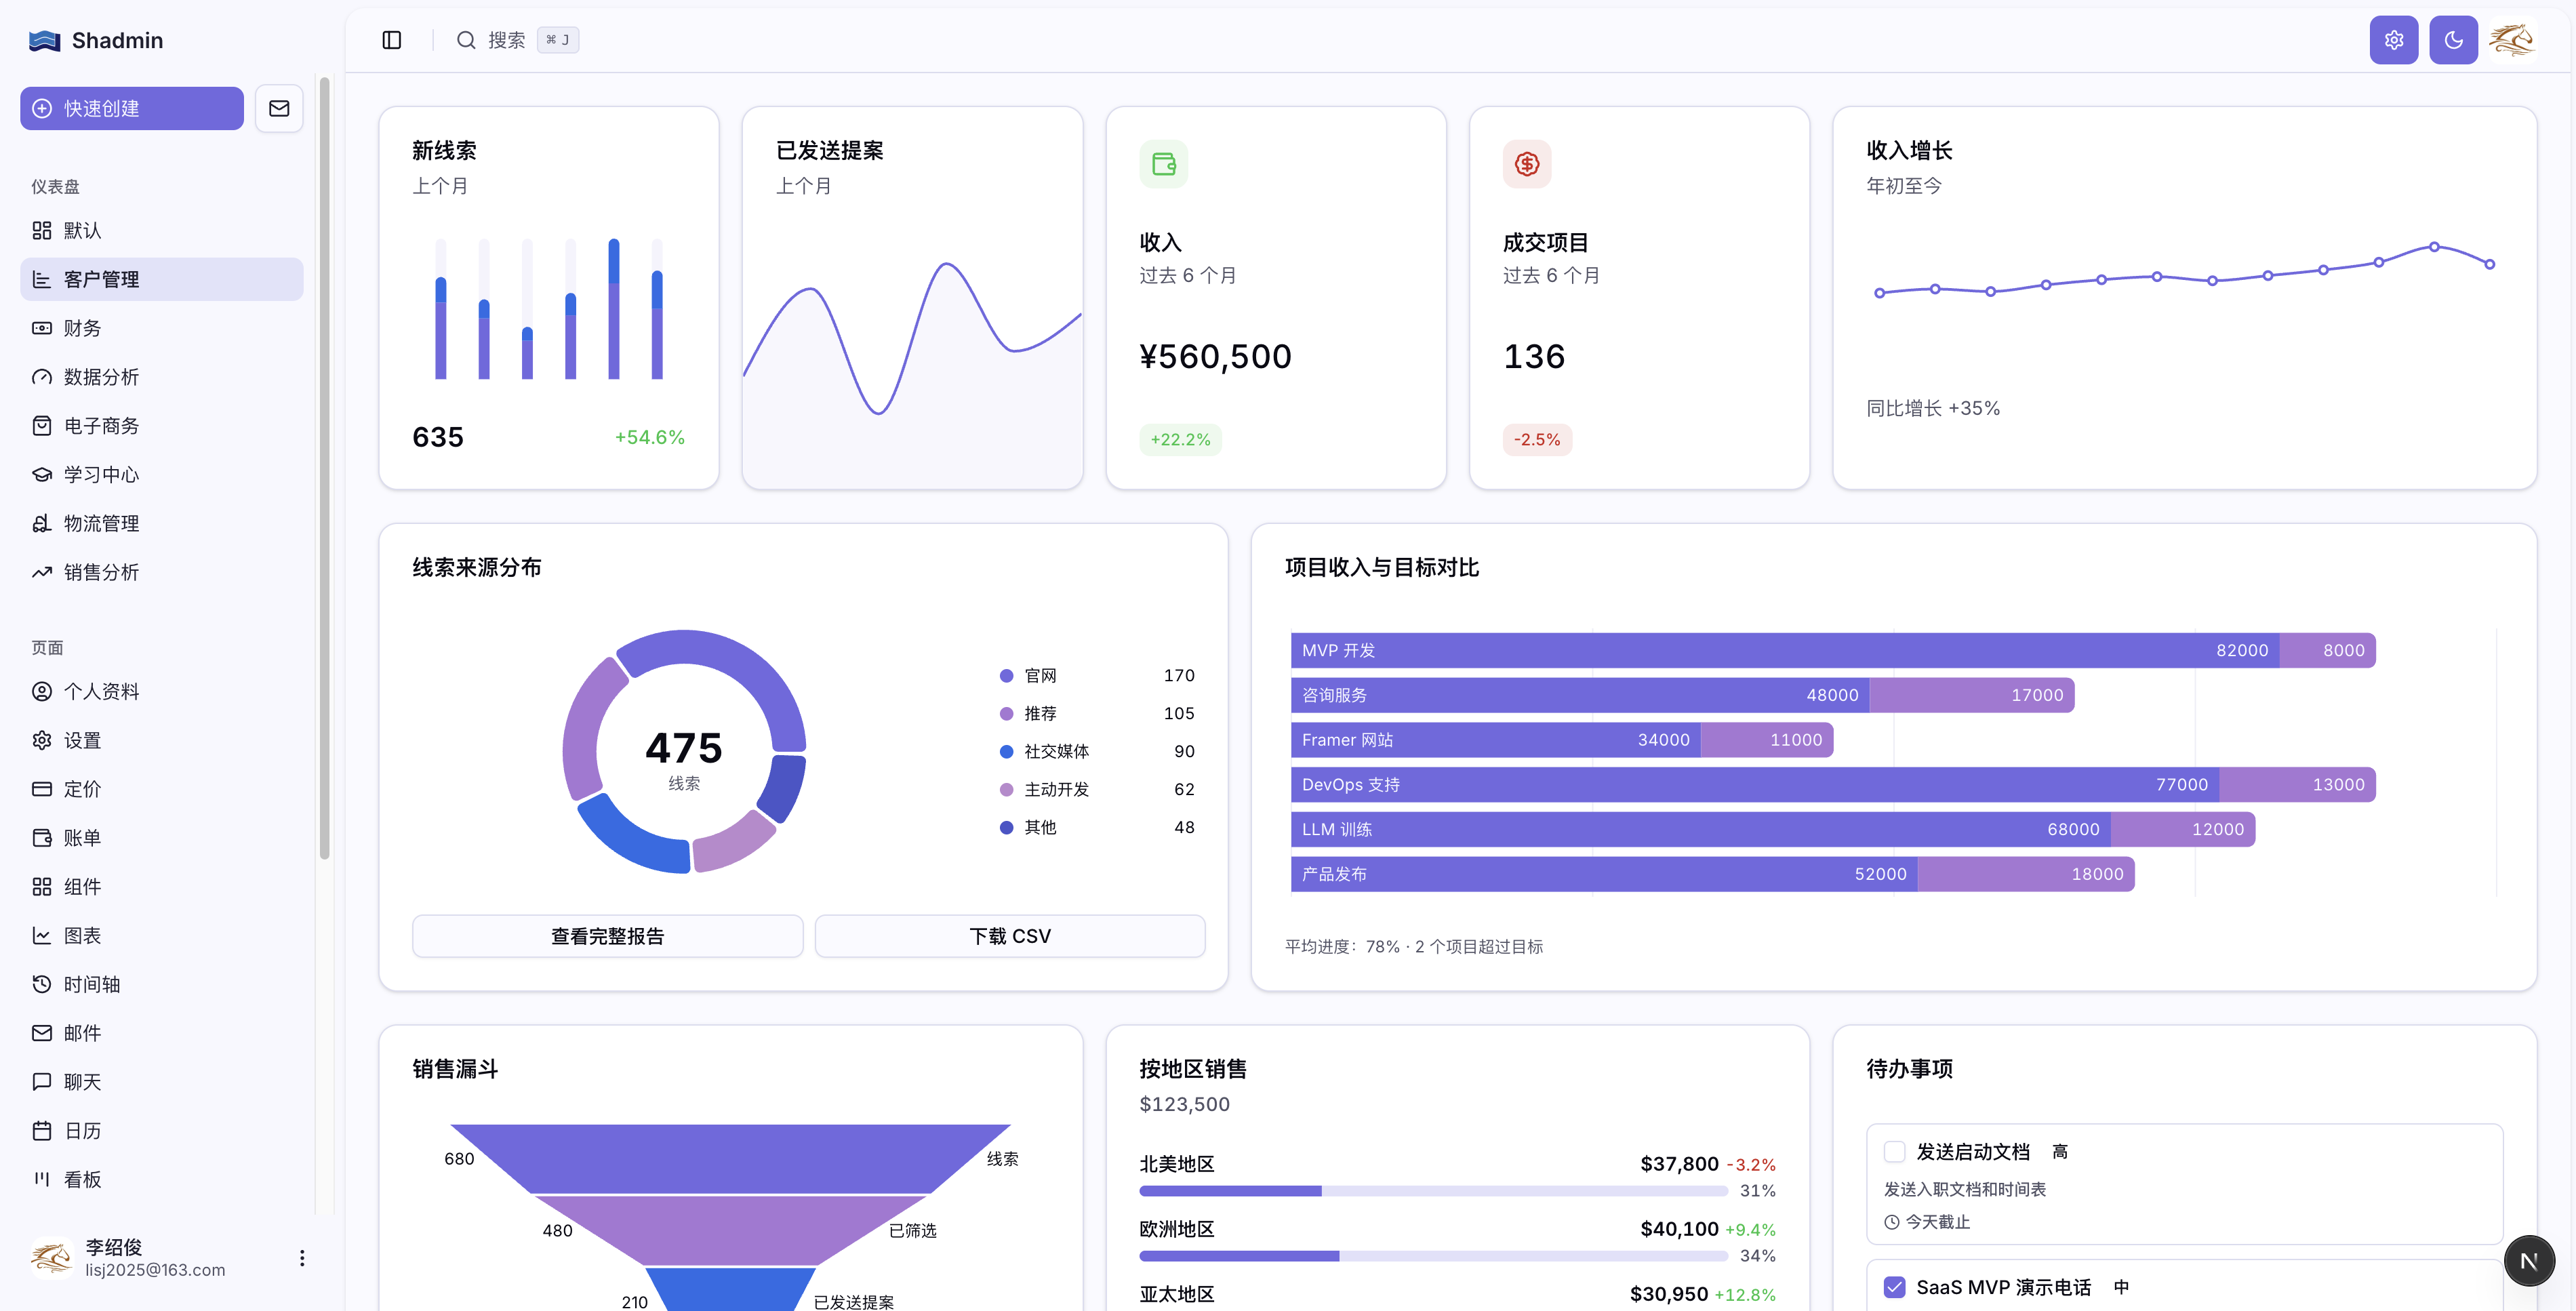The height and width of the screenshot is (1311, 2576).
Task: Uncheck the SaaS MVP 演示电话 task
Action: click(x=1894, y=1287)
